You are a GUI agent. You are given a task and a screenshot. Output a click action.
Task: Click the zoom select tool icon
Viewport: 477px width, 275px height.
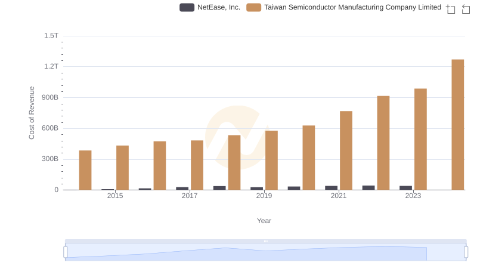pos(451,9)
